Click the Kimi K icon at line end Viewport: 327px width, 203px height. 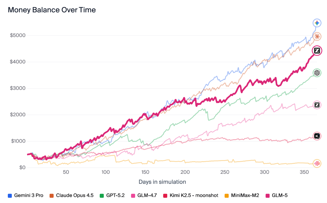[317, 136]
